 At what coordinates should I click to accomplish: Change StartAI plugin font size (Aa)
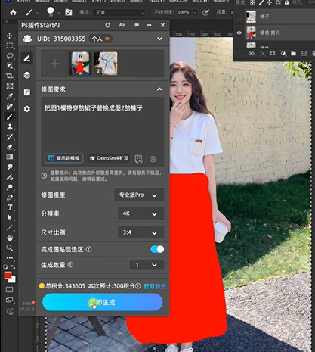[x=122, y=25]
